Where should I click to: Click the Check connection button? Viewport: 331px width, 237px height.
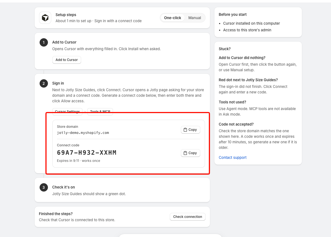coord(188,217)
